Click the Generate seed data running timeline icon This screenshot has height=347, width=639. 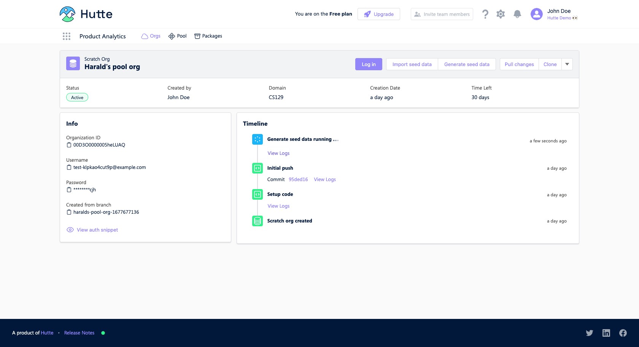tap(258, 139)
